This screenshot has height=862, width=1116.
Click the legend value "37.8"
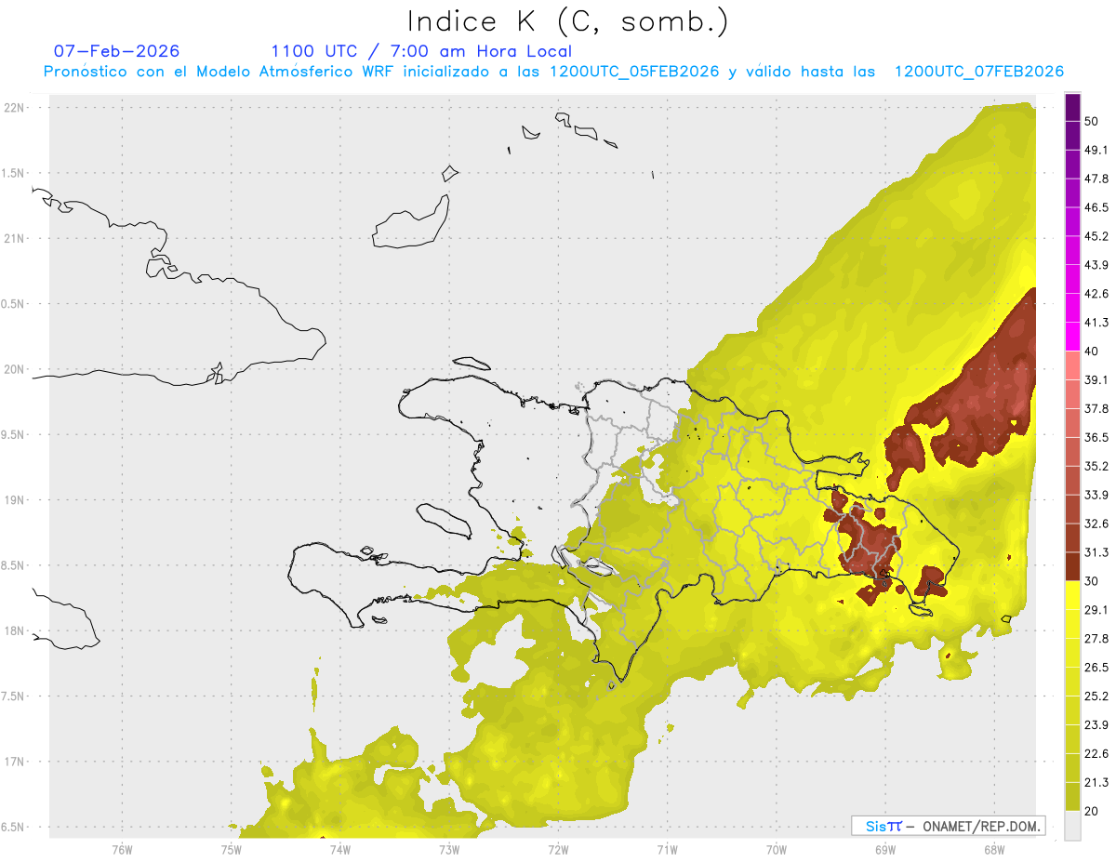click(1096, 408)
